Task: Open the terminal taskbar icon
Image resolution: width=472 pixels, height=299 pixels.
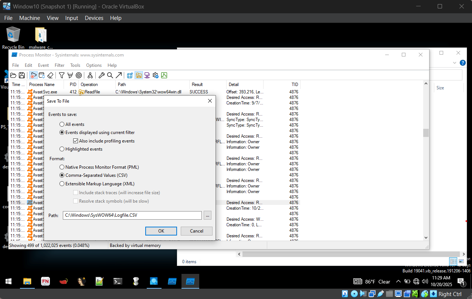Action: pyautogui.click(x=118, y=281)
